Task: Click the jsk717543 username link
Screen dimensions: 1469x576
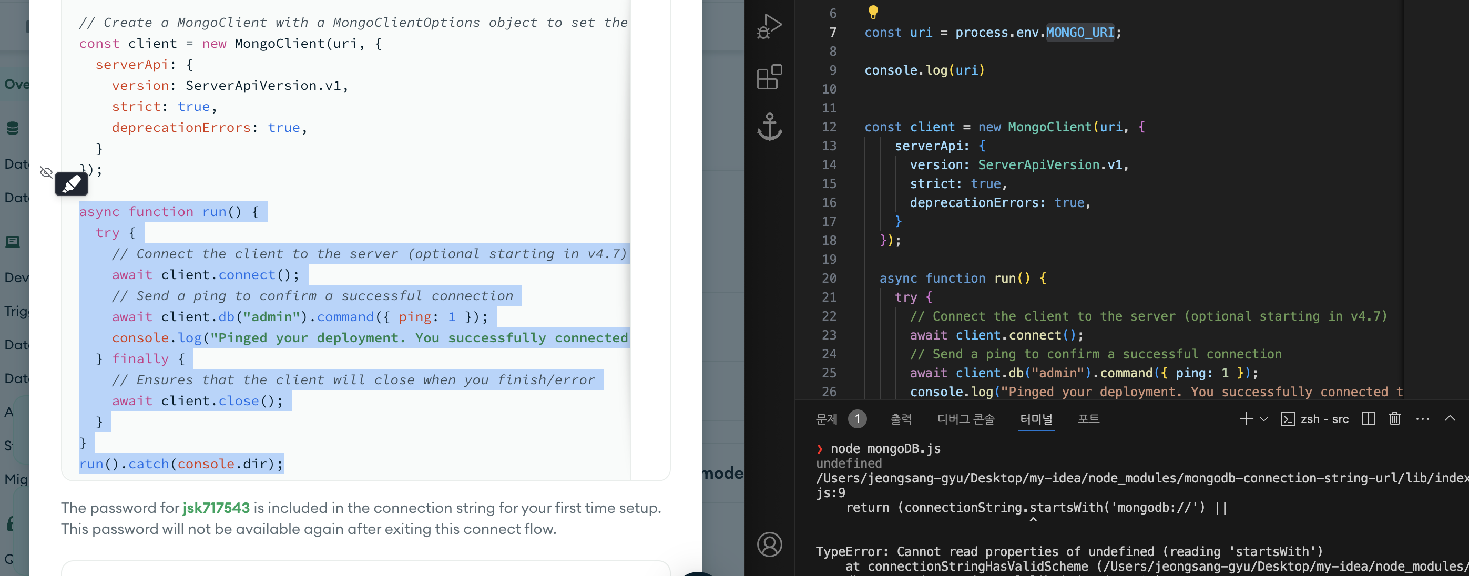Action: [216, 508]
